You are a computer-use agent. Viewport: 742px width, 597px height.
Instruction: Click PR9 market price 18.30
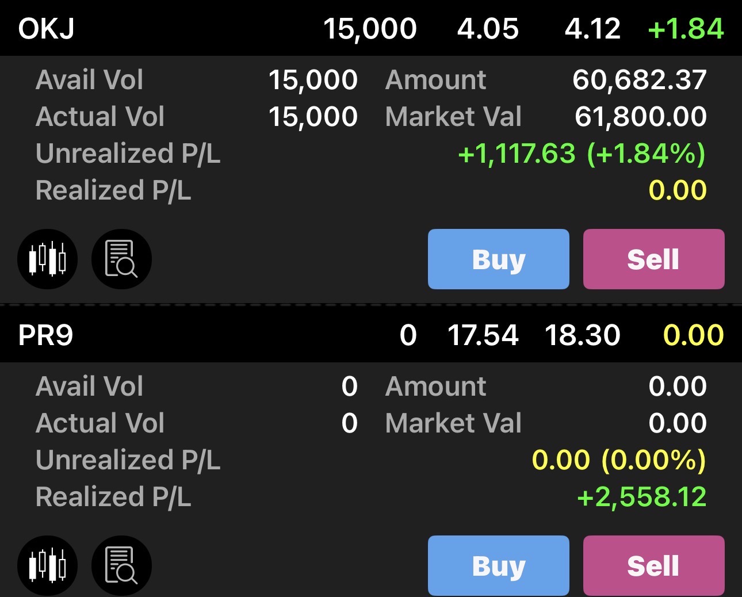[582, 335]
